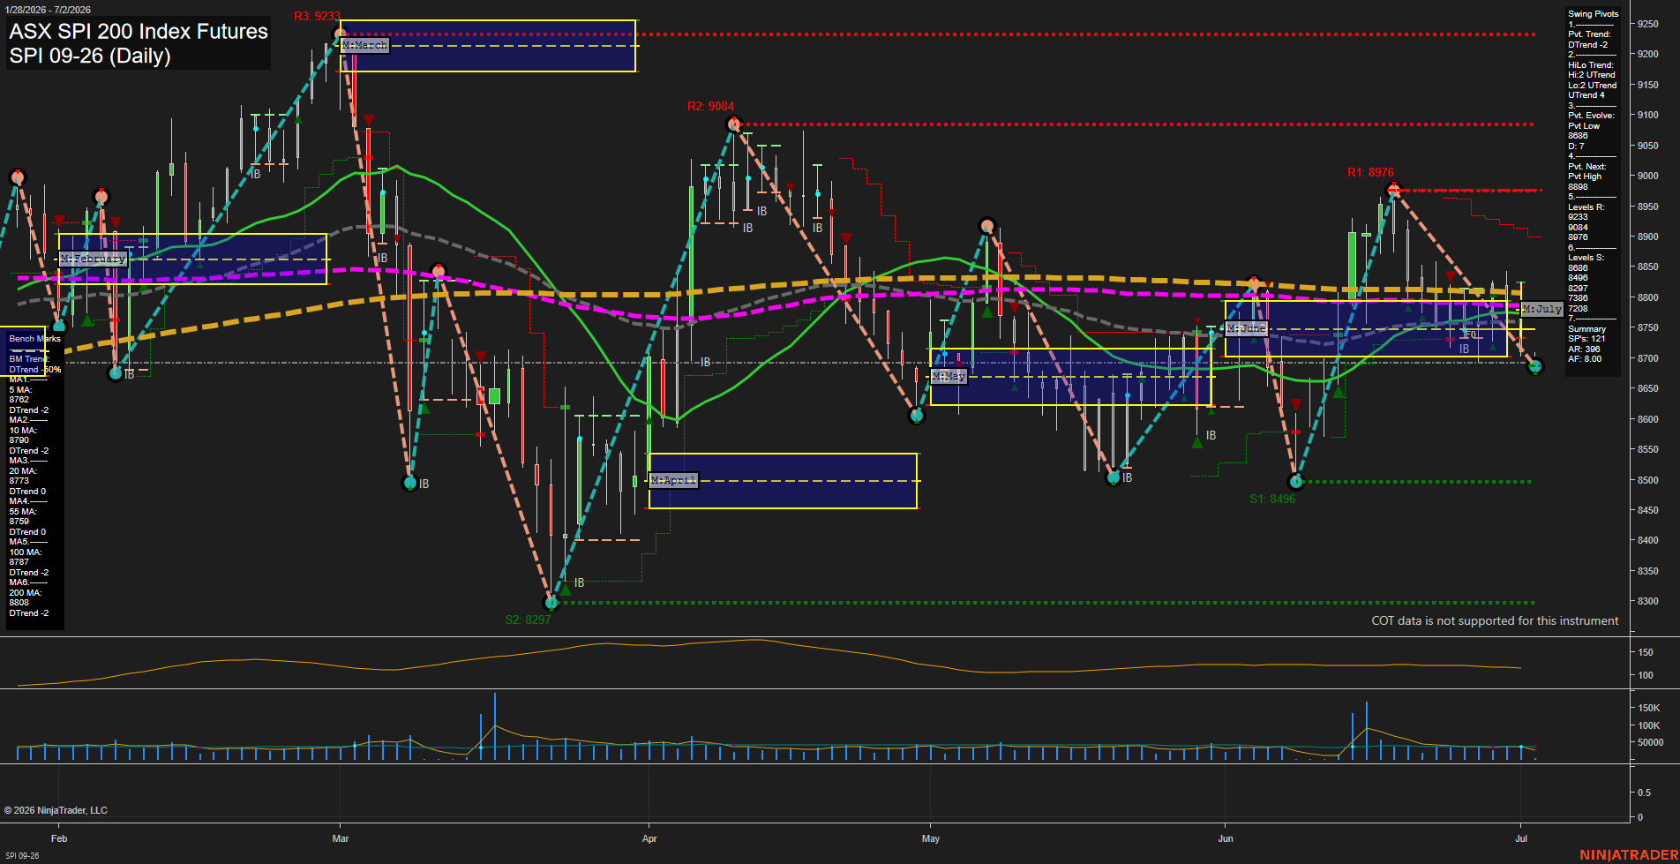1680x864 pixels.
Task: Click the M:April monthly session label
Action: [x=673, y=481]
